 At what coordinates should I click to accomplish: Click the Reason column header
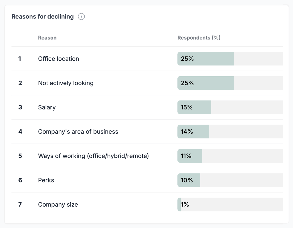pyautogui.click(x=47, y=38)
